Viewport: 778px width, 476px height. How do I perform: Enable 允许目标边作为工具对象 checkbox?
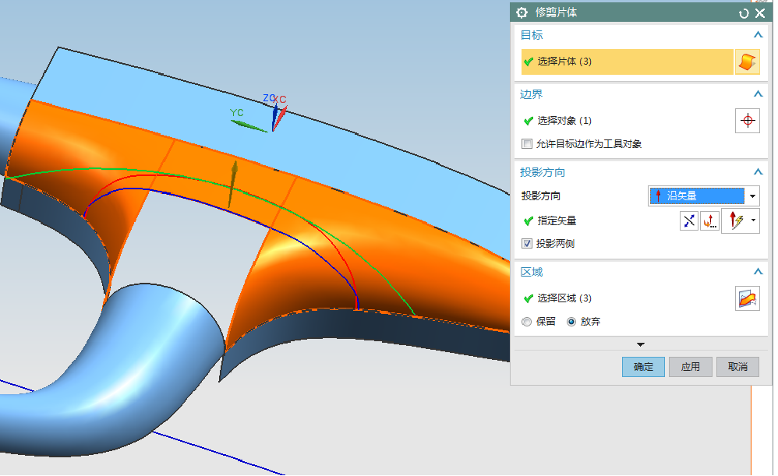tap(528, 144)
